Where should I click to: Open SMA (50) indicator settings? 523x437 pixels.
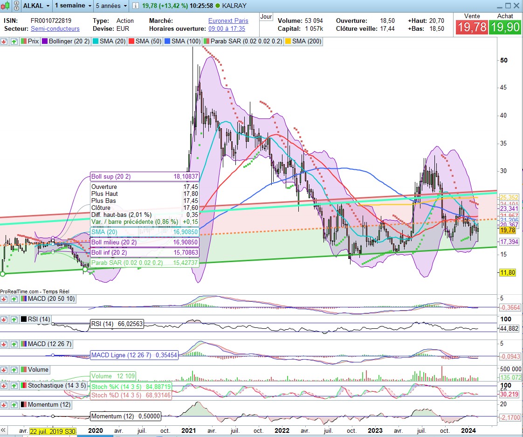click(x=145, y=42)
